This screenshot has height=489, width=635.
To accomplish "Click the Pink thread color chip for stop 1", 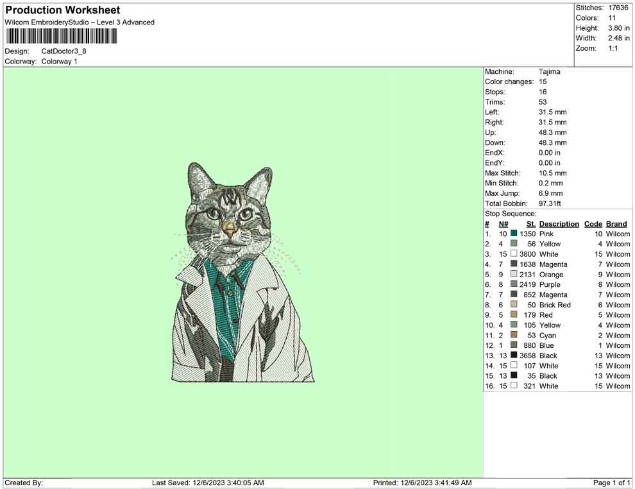I will (513, 234).
